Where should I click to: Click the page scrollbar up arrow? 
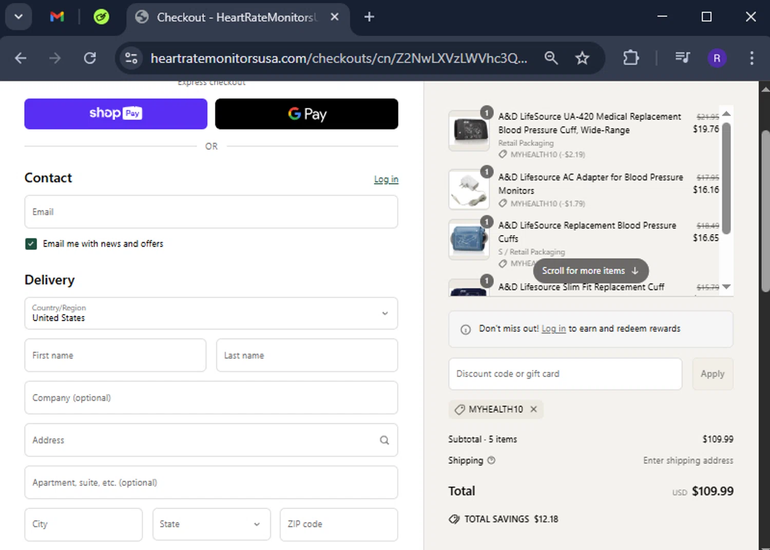(765, 89)
